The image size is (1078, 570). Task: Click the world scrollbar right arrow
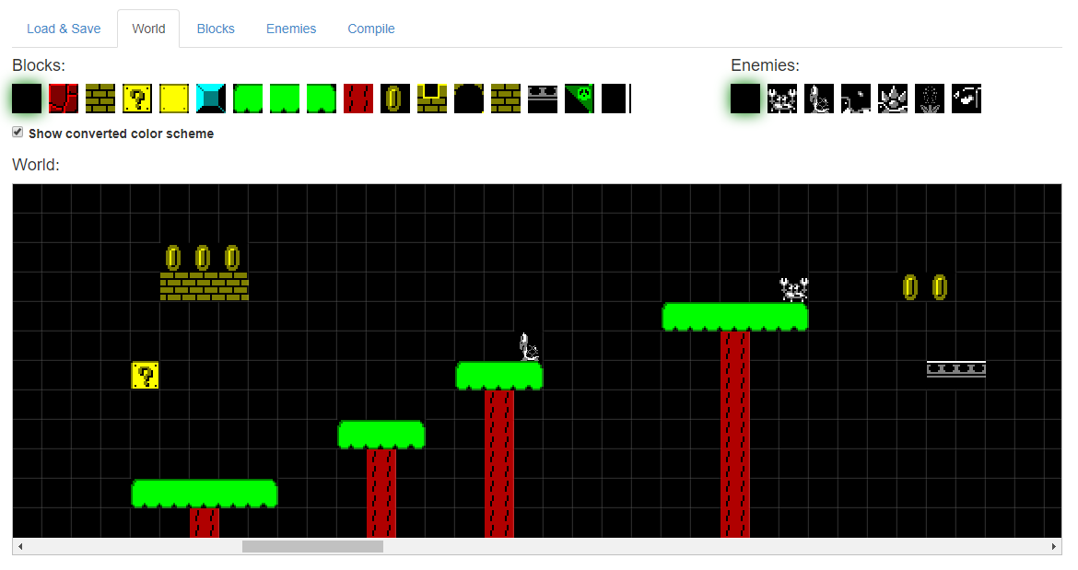[x=1055, y=547]
